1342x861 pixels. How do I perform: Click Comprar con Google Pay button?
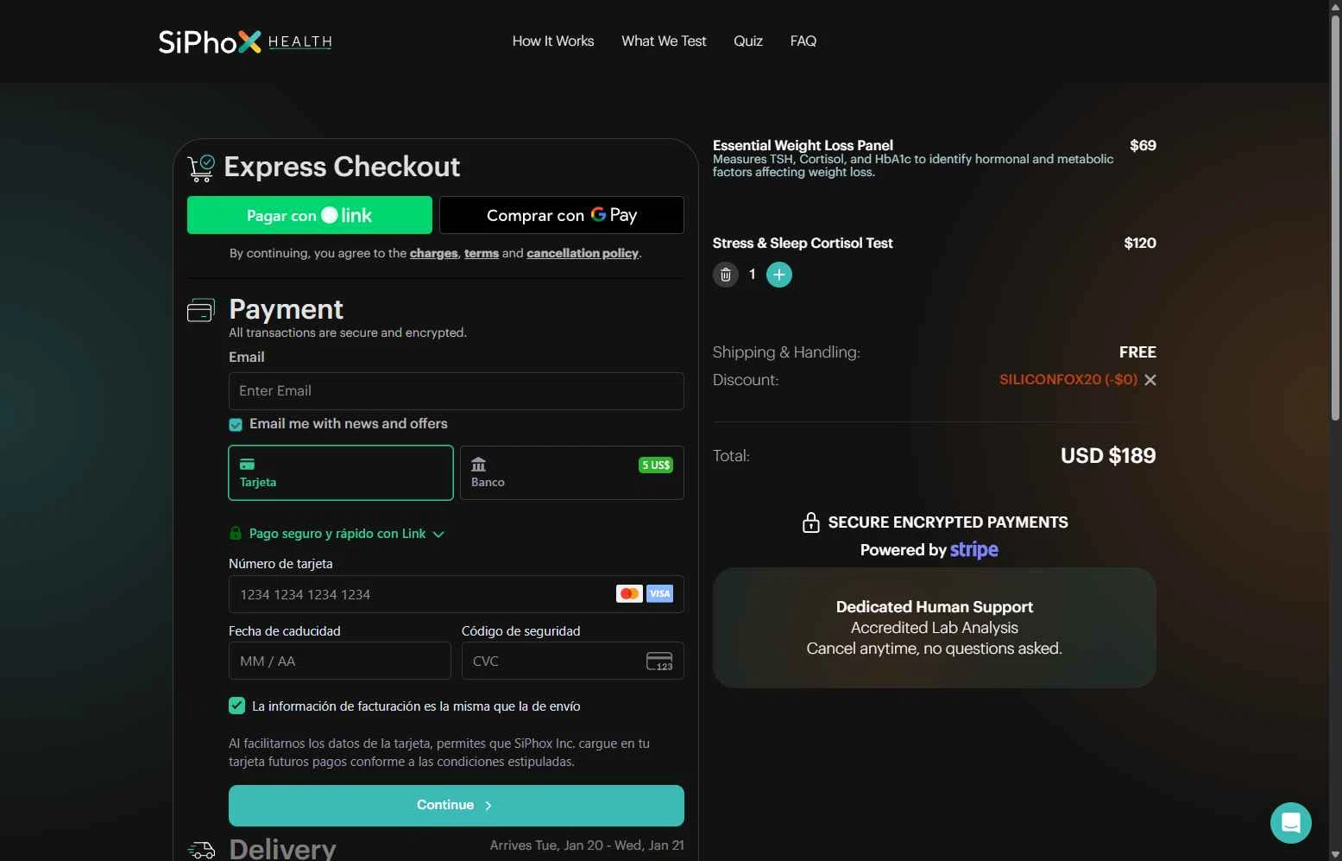click(x=562, y=215)
